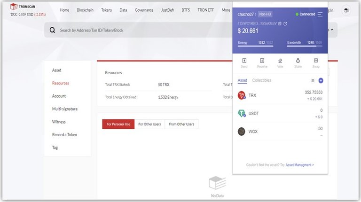This screenshot has height=202, width=361.
Task: Click the 1,532 Energy value
Action: pyautogui.click(x=168, y=97)
